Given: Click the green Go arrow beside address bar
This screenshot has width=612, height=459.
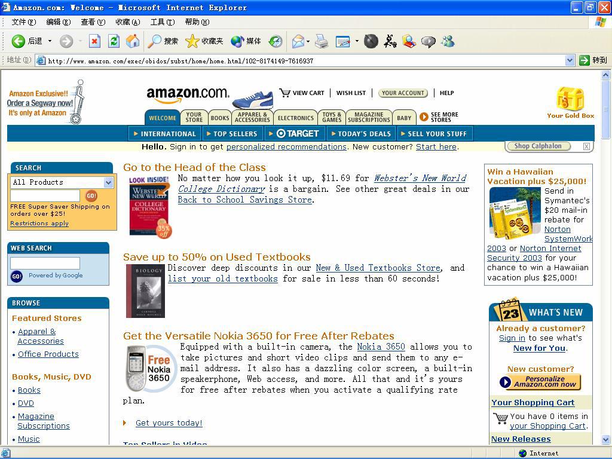Looking at the screenshot, I should click(585, 60).
